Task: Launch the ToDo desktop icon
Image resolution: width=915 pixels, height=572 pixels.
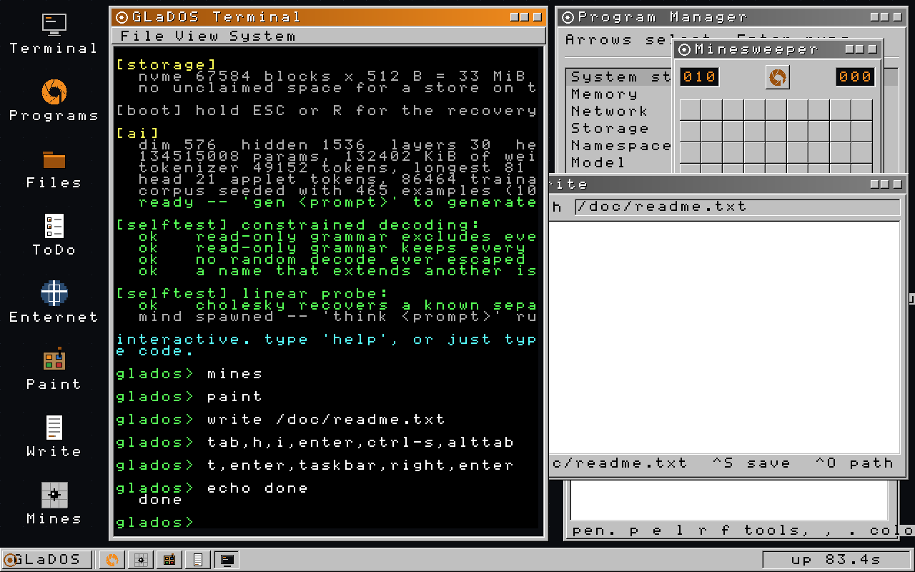Action: (x=54, y=235)
